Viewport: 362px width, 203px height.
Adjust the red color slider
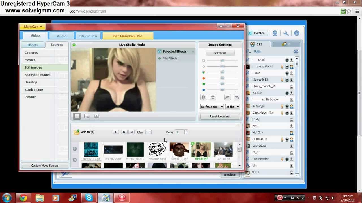[222, 78]
